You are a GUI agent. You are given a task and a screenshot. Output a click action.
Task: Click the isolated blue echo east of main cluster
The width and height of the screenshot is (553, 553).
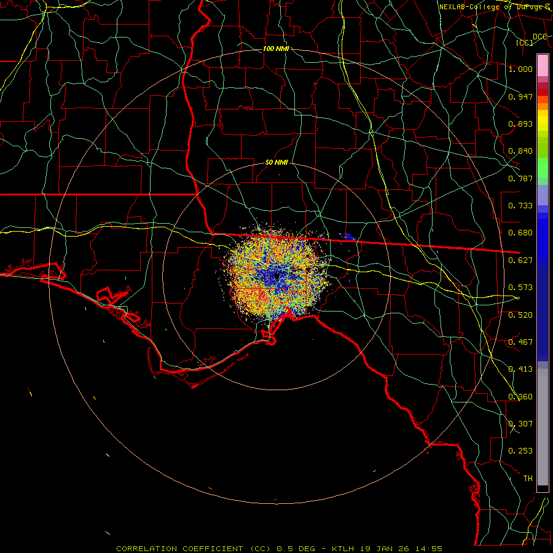pyautogui.click(x=349, y=237)
